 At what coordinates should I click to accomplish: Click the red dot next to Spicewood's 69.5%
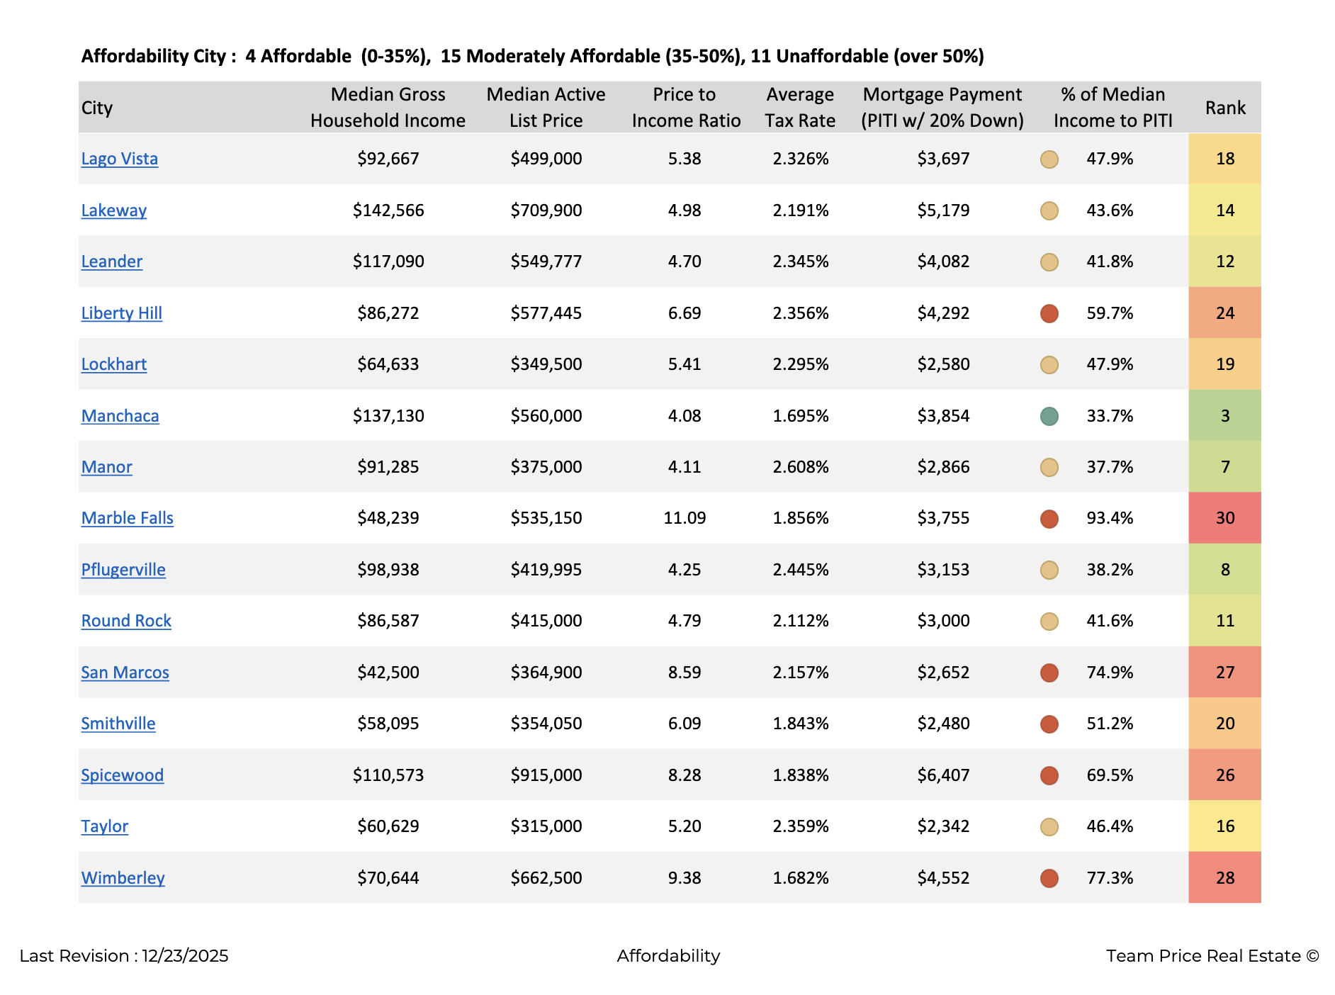[1049, 775]
